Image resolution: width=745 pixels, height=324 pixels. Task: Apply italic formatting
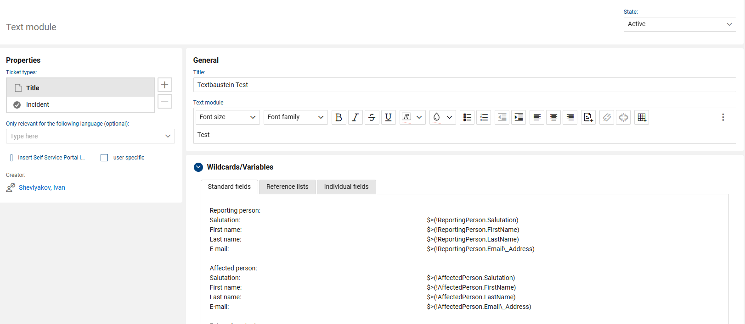point(356,117)
